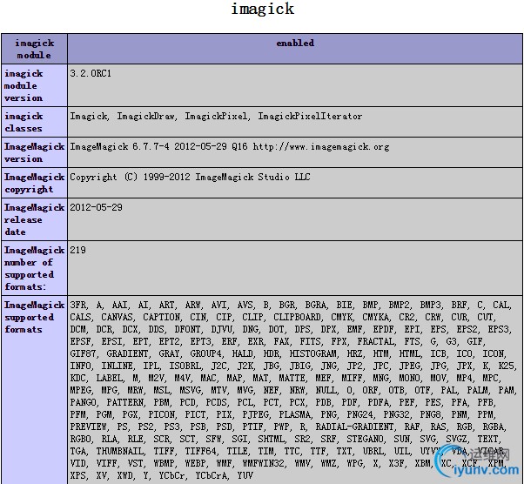Click the 'imagick module' header cell
This screenshot has height=484, width=524.
coord(34,49)
